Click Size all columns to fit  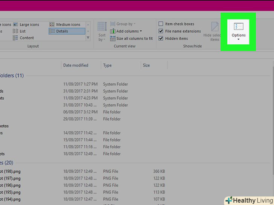pos(131,39)
